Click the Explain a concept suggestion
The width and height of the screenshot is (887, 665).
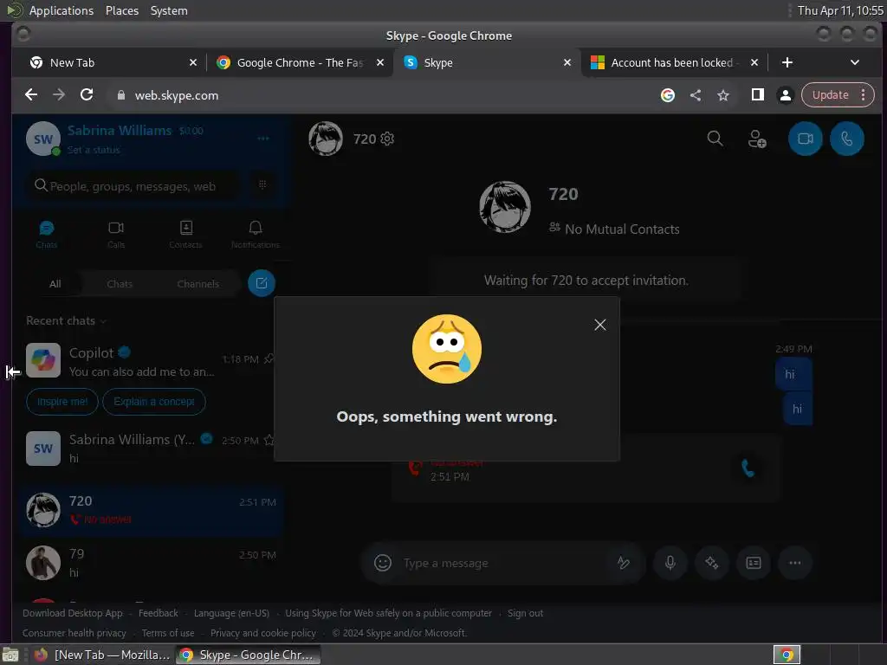(154, 402)
